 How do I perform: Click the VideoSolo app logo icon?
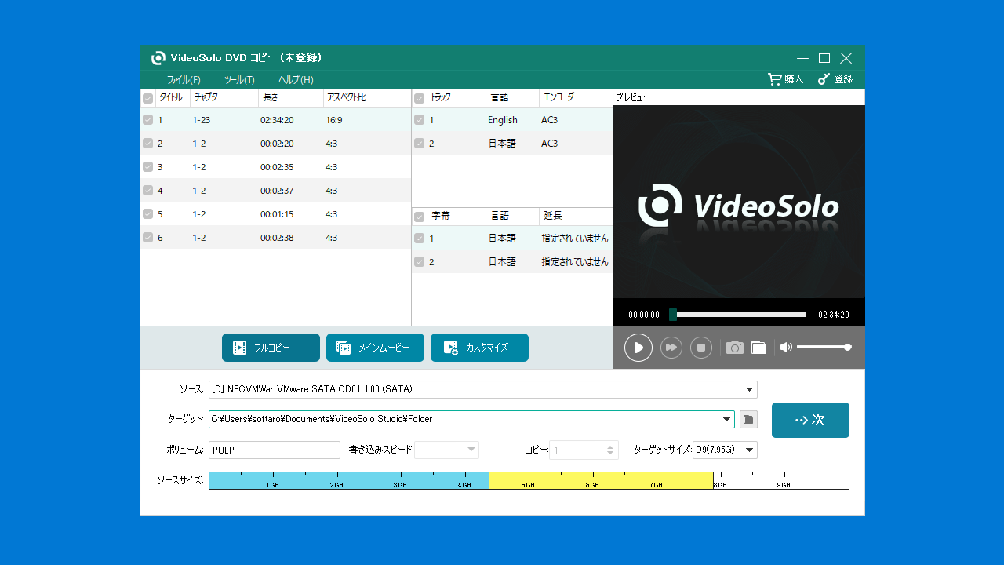[x=158, y=58]
